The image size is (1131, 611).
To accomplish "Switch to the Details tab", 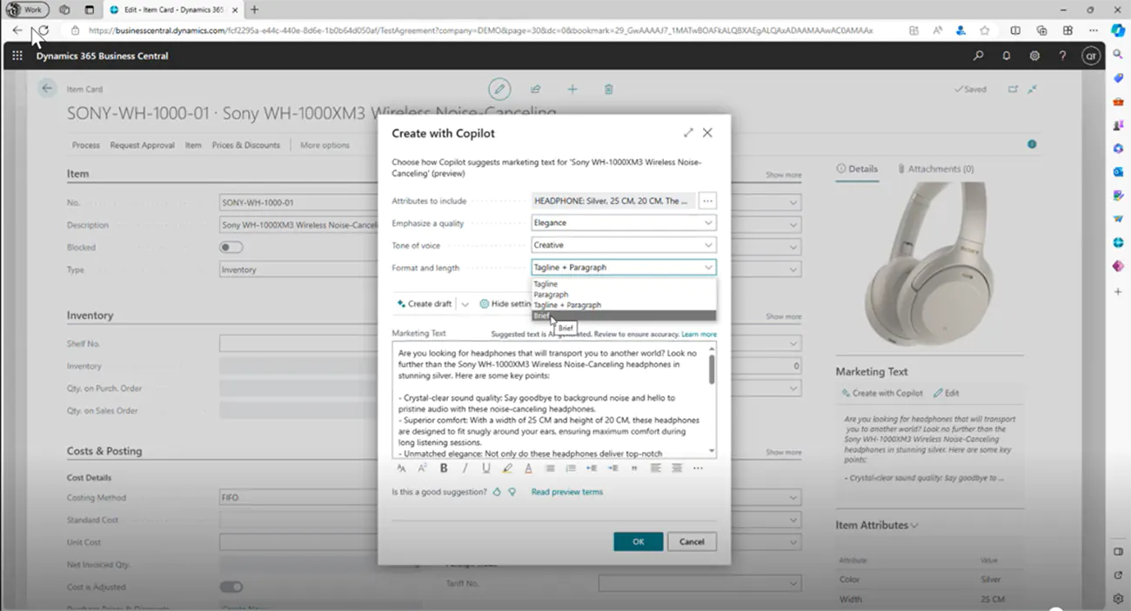I will click(857, 169).
